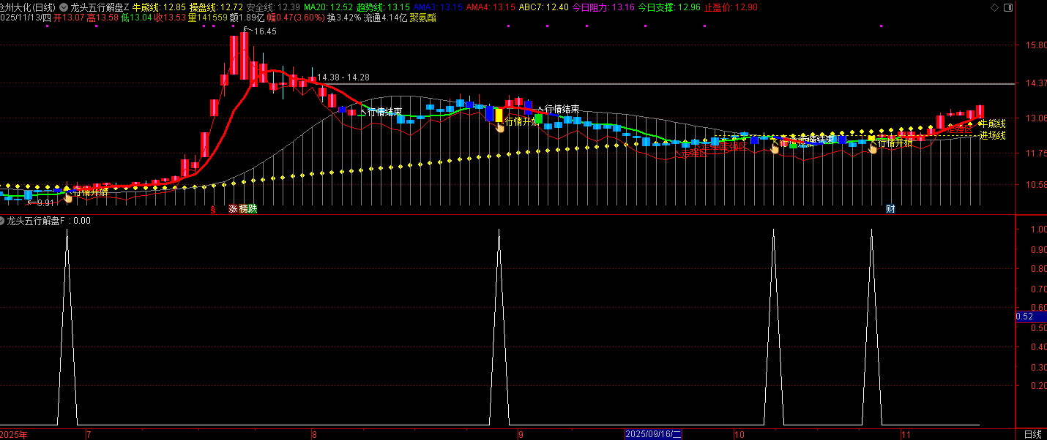Click the MA20: 12.52 value
The width and height of the screenshot is (1047, 440).
point(328,7)
